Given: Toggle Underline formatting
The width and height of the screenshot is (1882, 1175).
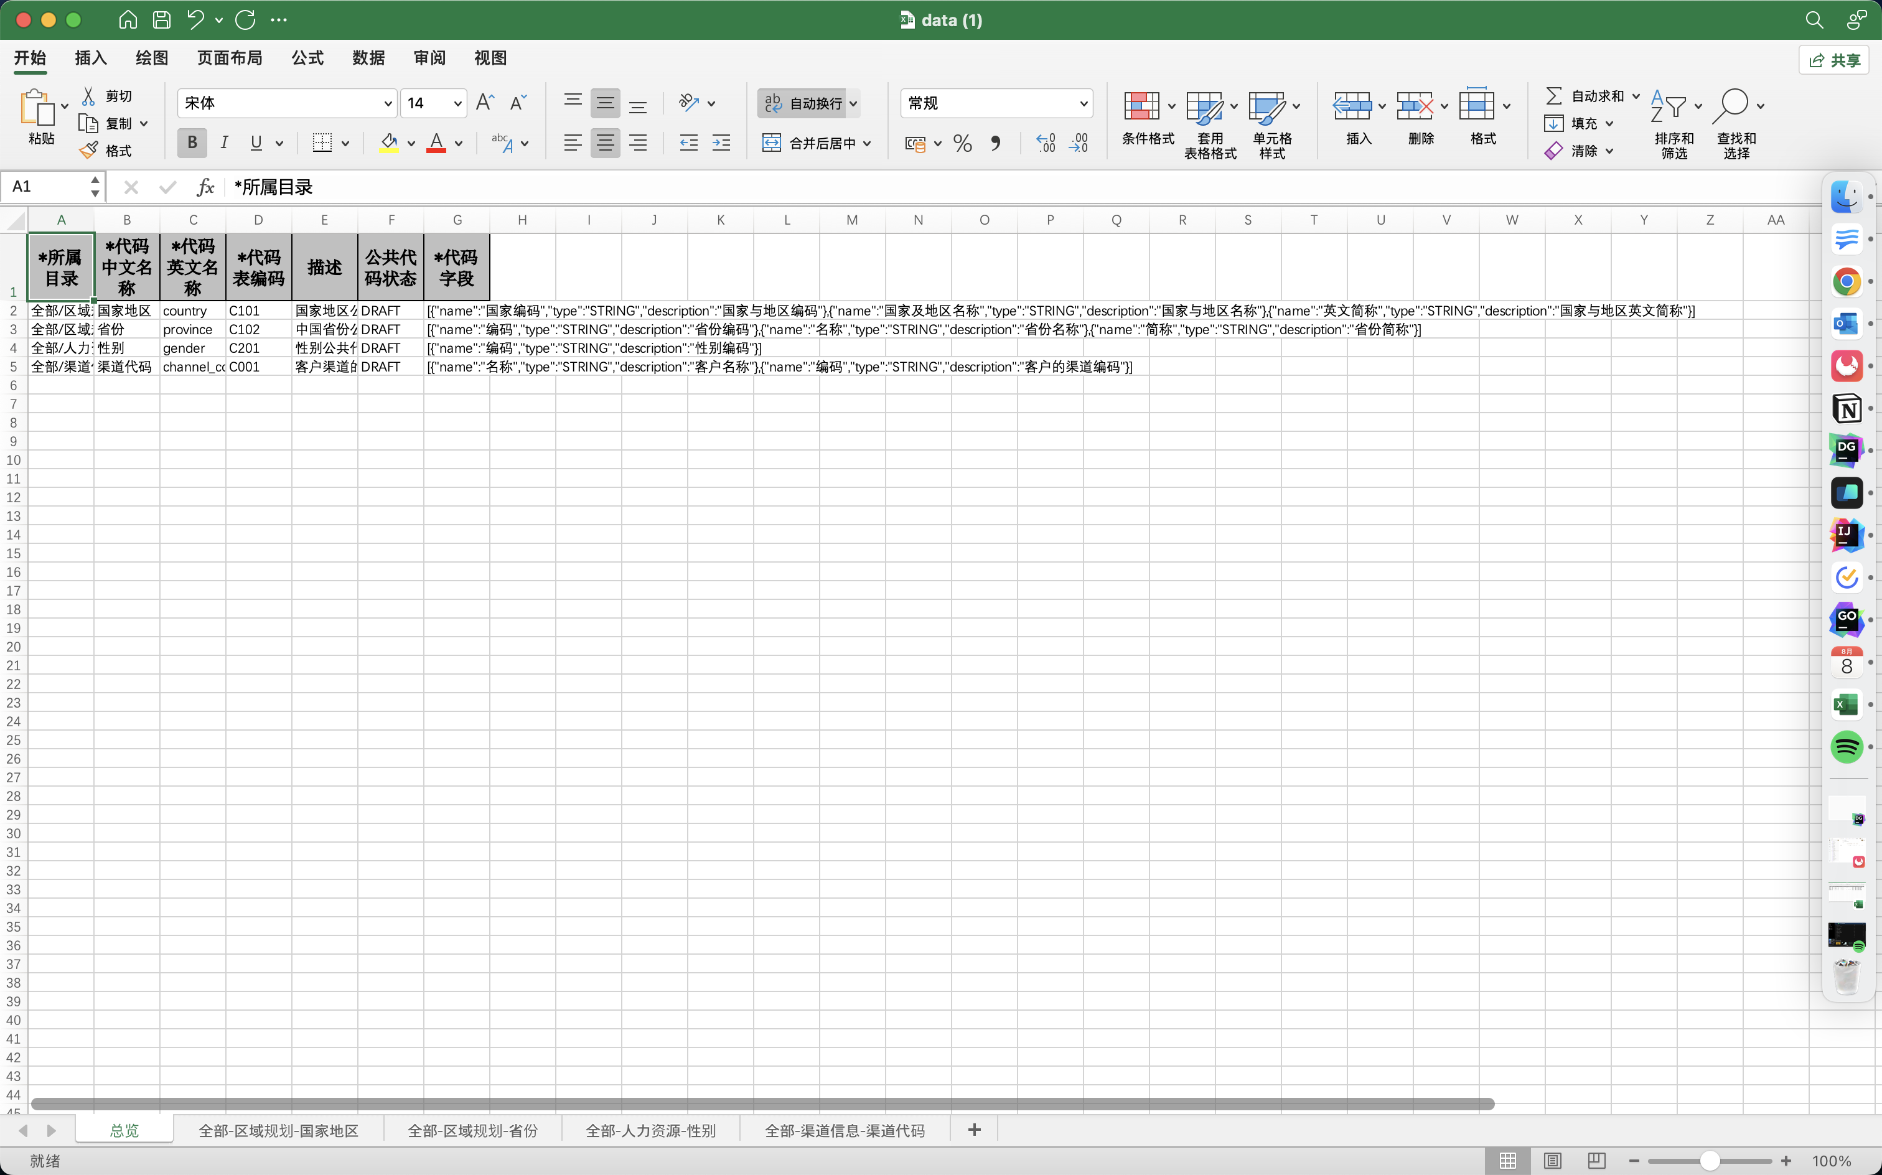Looking at the screenshot, I should click(x=256, y=143).
